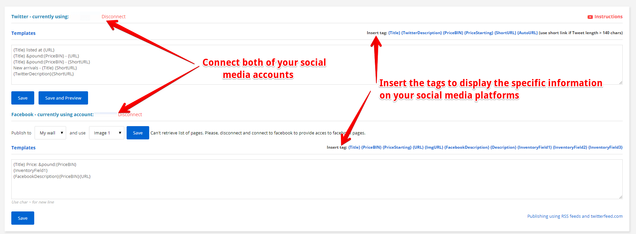This screenshot has height=234, width=636.
Task: Click the 'Publish to' label
Action: pyautogui.click(x=21, y=133)
